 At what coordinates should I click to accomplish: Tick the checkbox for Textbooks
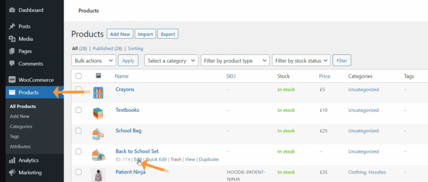tap(78, 110)
